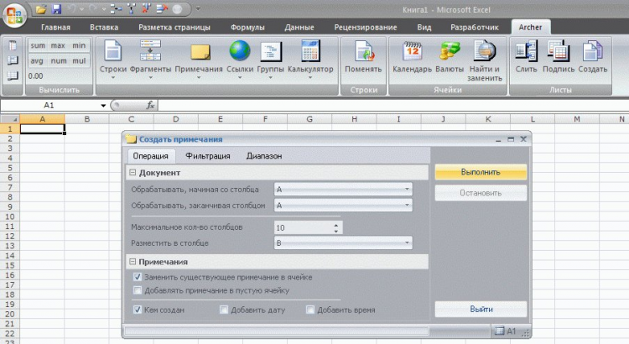Increase Максимальное кол-во столбцов value
This screenshot has width=629, height=344.
point(335,225)
